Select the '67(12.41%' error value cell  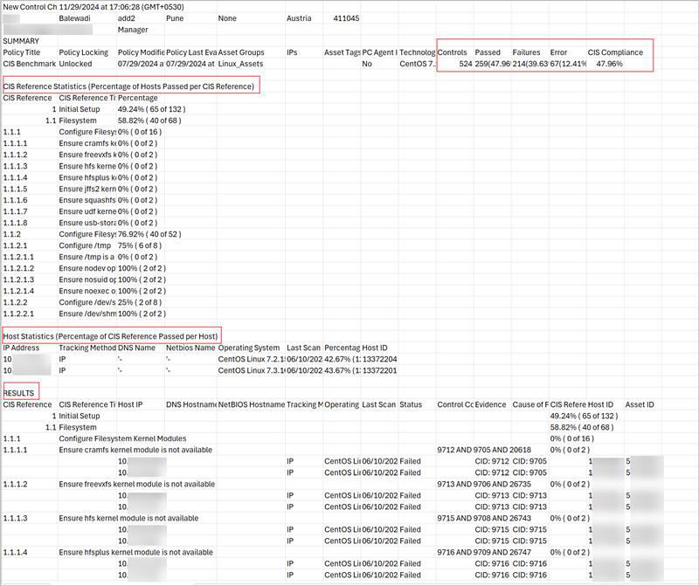[568, 64]
